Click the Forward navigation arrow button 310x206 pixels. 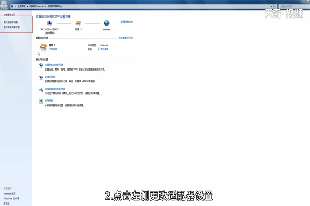(6, 7)
